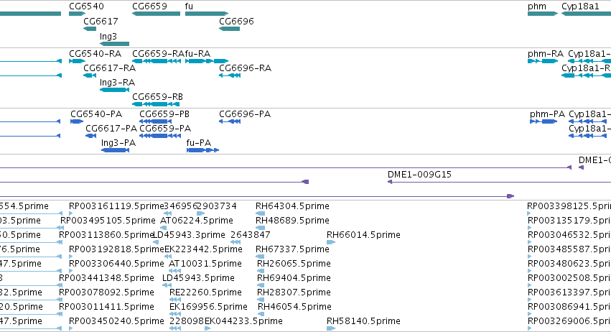Click EST label starting RP003002508
Viewport: 611px width, 332px height.
pyautogui.click(x=569, y=278)
